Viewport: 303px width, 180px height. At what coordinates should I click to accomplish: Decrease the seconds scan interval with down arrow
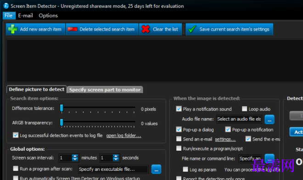click(x=116, y=159)
